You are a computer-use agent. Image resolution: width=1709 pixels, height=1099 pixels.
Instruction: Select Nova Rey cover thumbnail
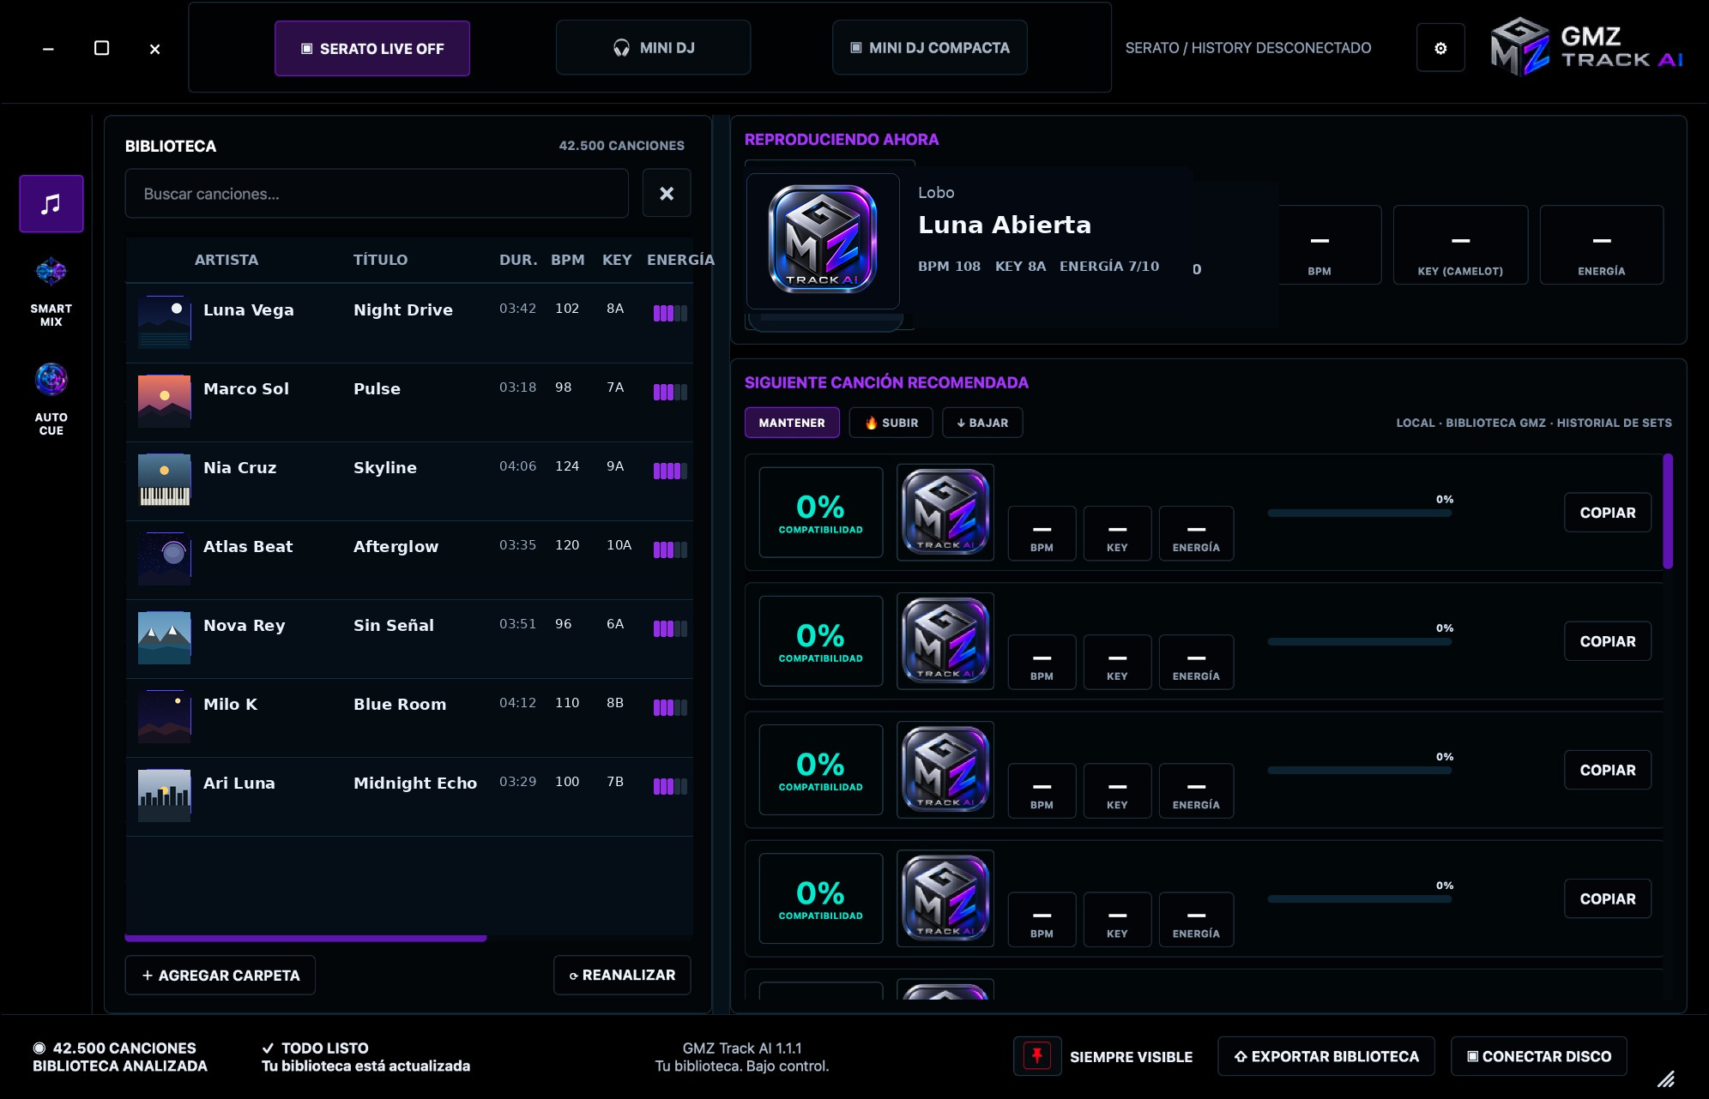(x=165, y=638)
